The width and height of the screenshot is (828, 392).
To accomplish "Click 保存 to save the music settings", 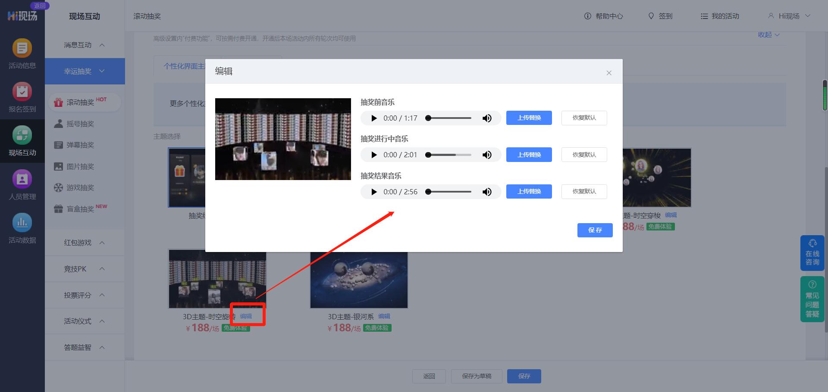I will [x=595, y=230].
